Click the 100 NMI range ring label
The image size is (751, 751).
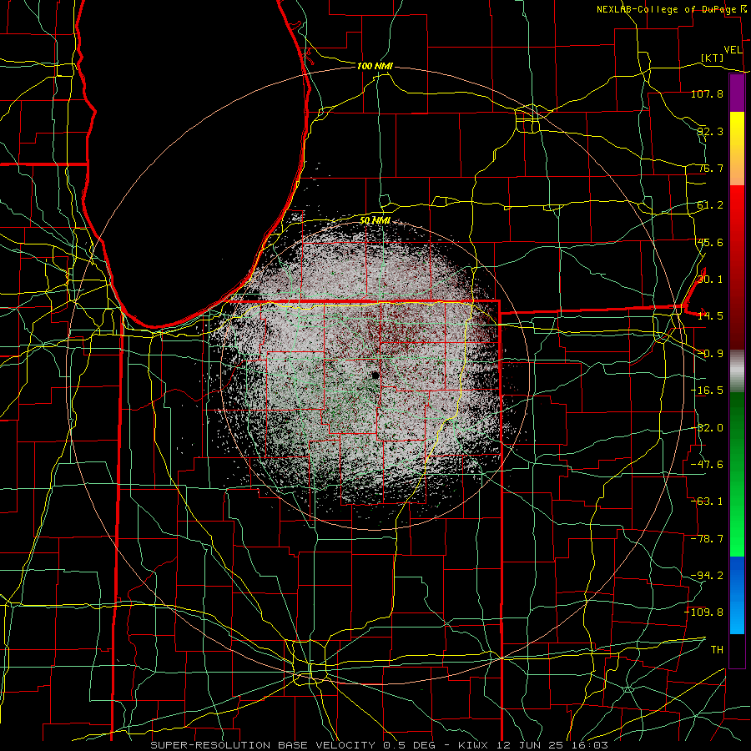[375, 66]
